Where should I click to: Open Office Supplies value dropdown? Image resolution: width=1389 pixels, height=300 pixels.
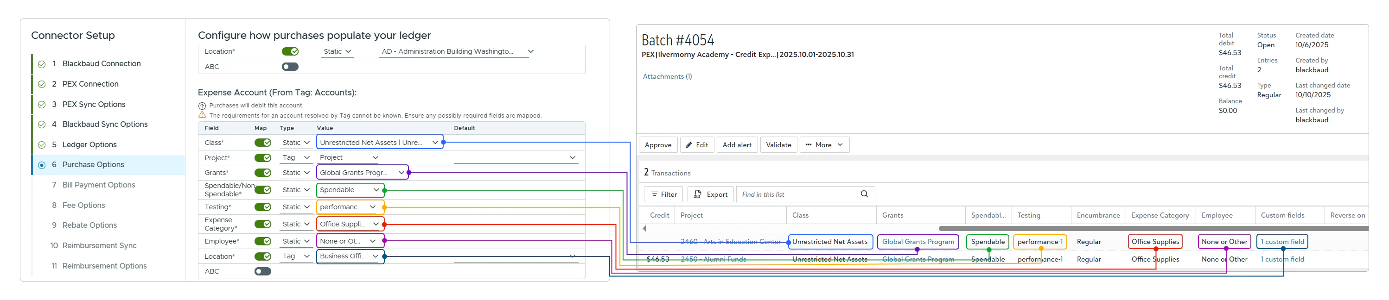(x=350, y=225)
